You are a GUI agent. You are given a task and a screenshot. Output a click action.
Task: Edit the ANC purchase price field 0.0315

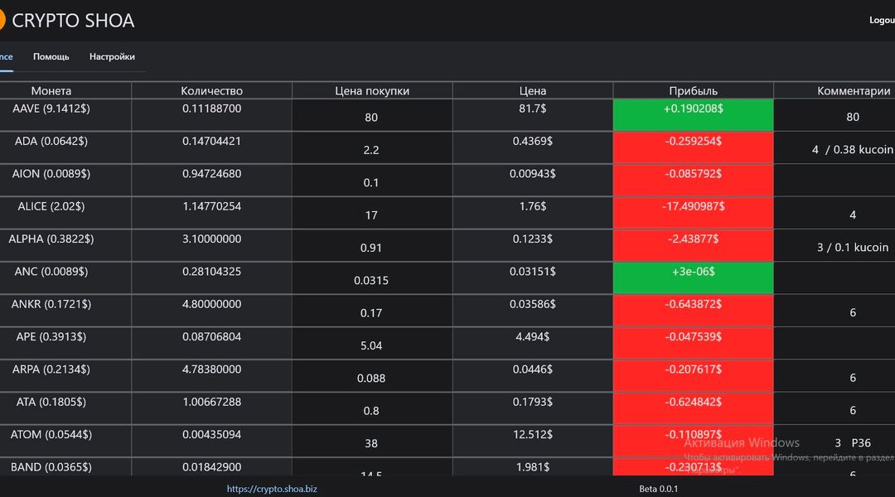tap(371, 280)
